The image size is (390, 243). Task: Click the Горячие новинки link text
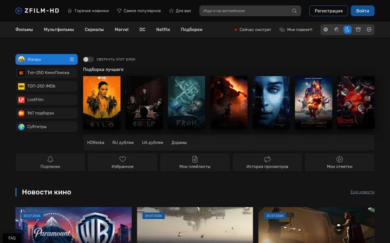point(92,11)
